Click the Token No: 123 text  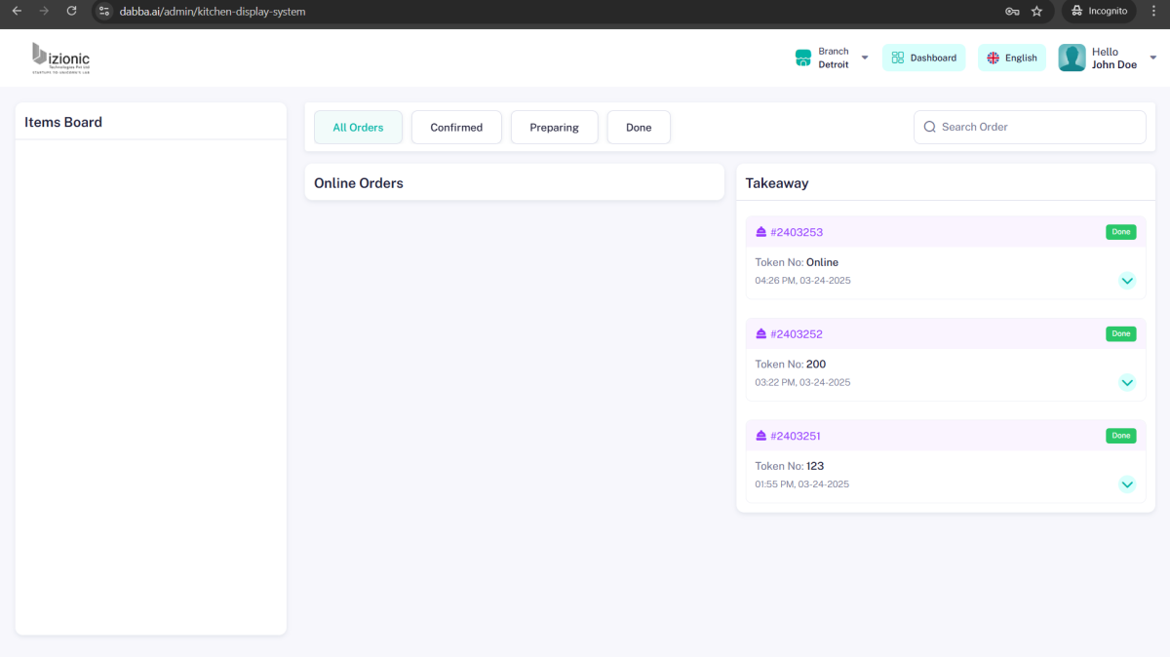(x=790, y=466)
